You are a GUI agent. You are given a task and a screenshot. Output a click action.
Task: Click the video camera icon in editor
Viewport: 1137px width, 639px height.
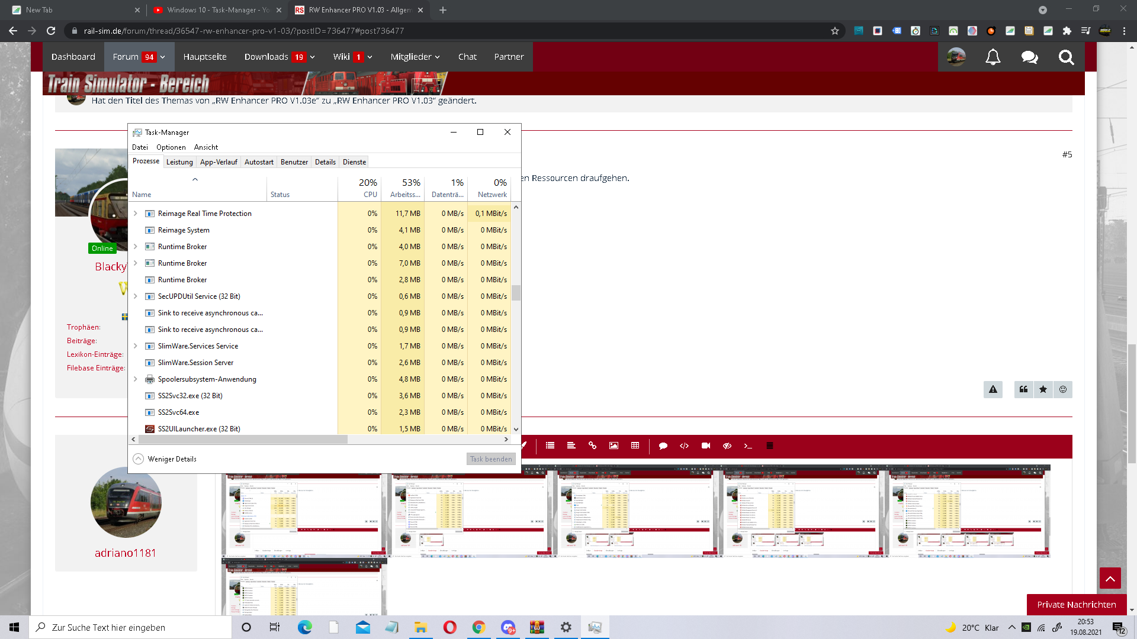[705, 446]
